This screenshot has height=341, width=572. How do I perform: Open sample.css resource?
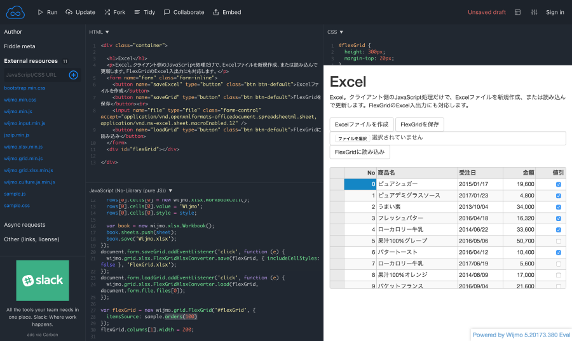17,206
